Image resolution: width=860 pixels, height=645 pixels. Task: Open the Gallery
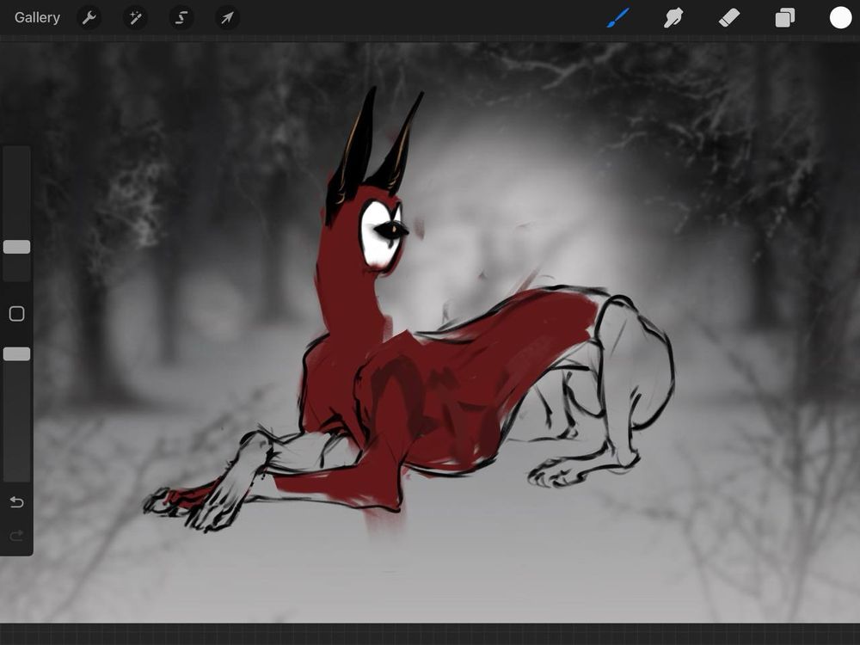[37, 17]
